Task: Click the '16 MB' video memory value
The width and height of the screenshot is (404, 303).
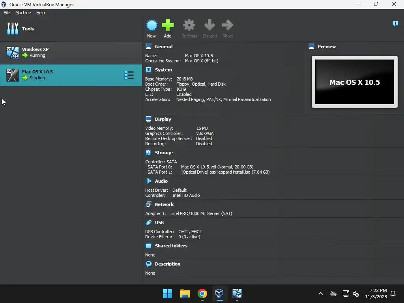Action: 202,128
